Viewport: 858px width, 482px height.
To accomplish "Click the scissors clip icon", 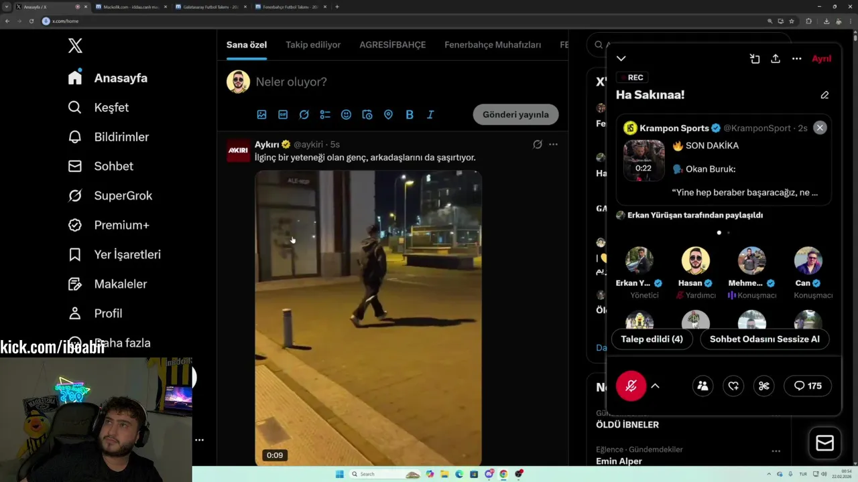I will pyautogui.click(x=763, y=386).
